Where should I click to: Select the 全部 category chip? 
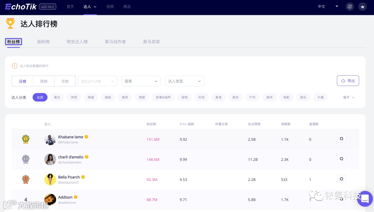[x=40, y=97]
